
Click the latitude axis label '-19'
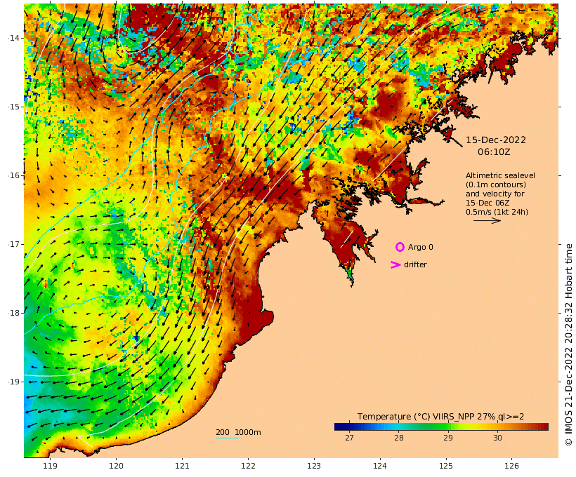coord(13,382)
